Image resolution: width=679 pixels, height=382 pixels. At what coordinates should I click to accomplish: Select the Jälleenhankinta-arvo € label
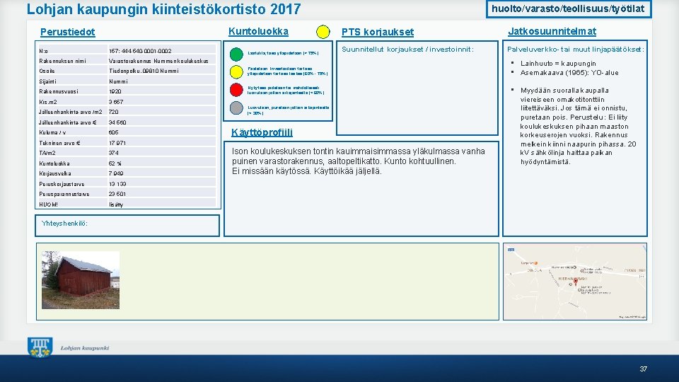point(68,122)
